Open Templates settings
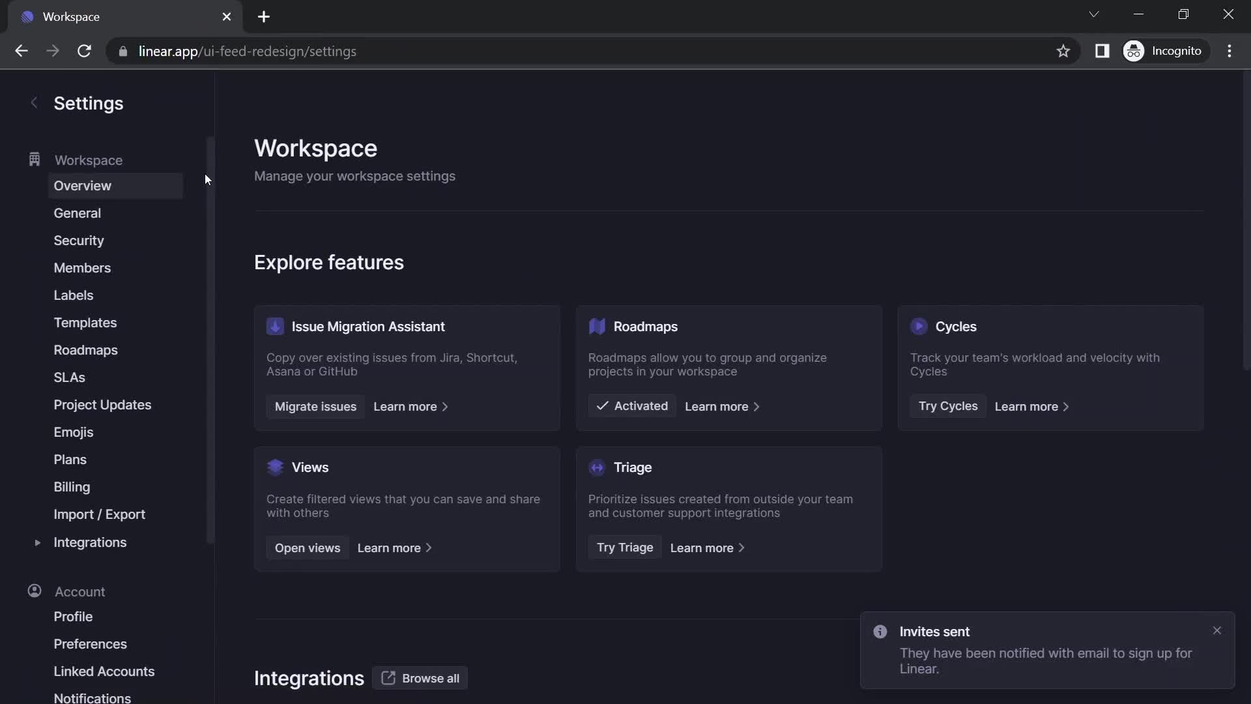The width and height of the screenshot is (1251, 704). [85, 323]
